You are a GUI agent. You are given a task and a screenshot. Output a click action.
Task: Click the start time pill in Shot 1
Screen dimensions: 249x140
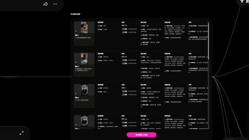pyautogui.click(x=125, y=29)
